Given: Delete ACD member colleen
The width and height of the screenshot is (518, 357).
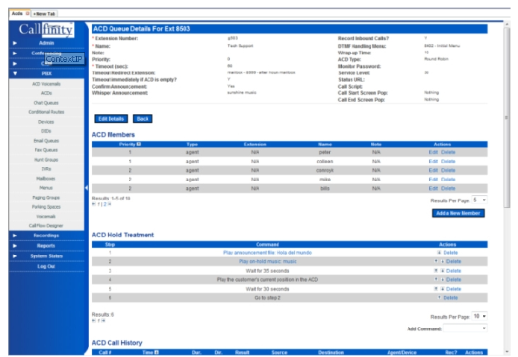Looking at the screenshot, I should point(449,161).
